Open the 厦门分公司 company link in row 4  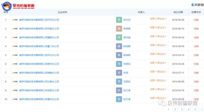tap(39, 46)
